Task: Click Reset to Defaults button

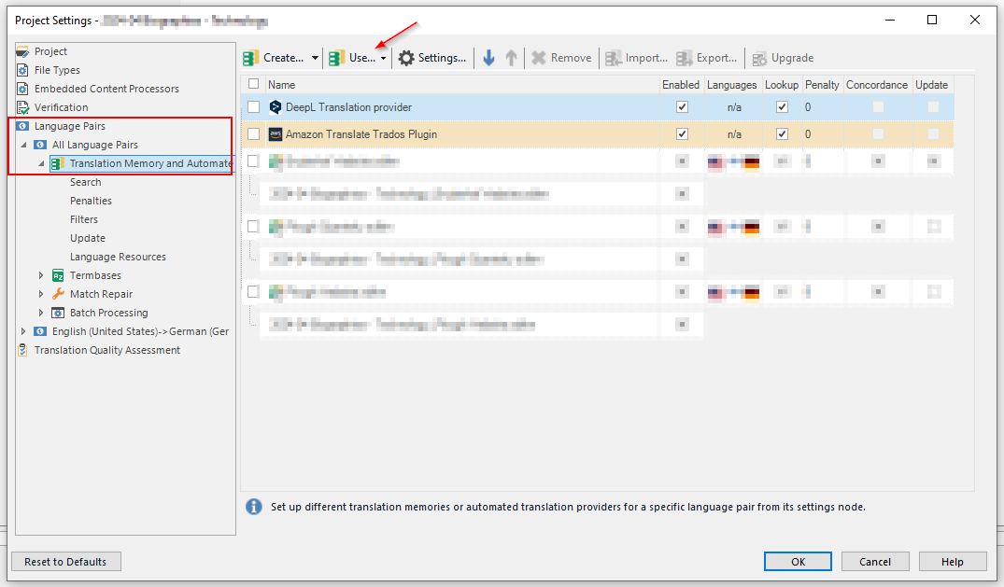Action: pos(65,562)
